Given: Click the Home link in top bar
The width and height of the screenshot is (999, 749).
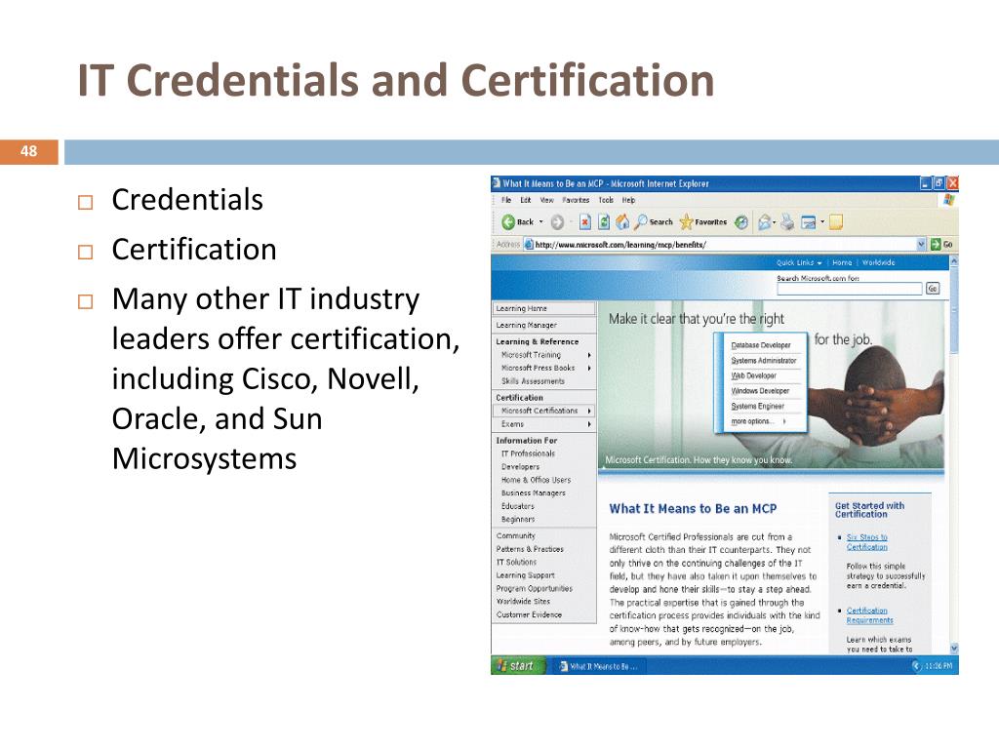Looking at the screenshot, I should pos(842,262).
